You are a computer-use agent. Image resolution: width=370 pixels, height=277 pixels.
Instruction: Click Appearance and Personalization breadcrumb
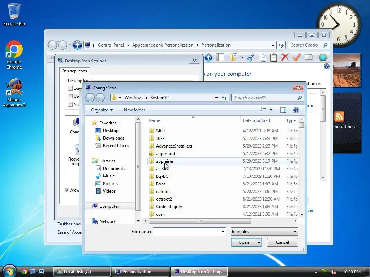click(x=163, y=45)
